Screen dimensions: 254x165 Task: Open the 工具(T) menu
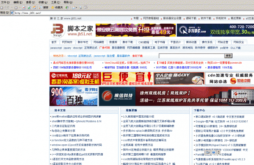tap(56, 2)
